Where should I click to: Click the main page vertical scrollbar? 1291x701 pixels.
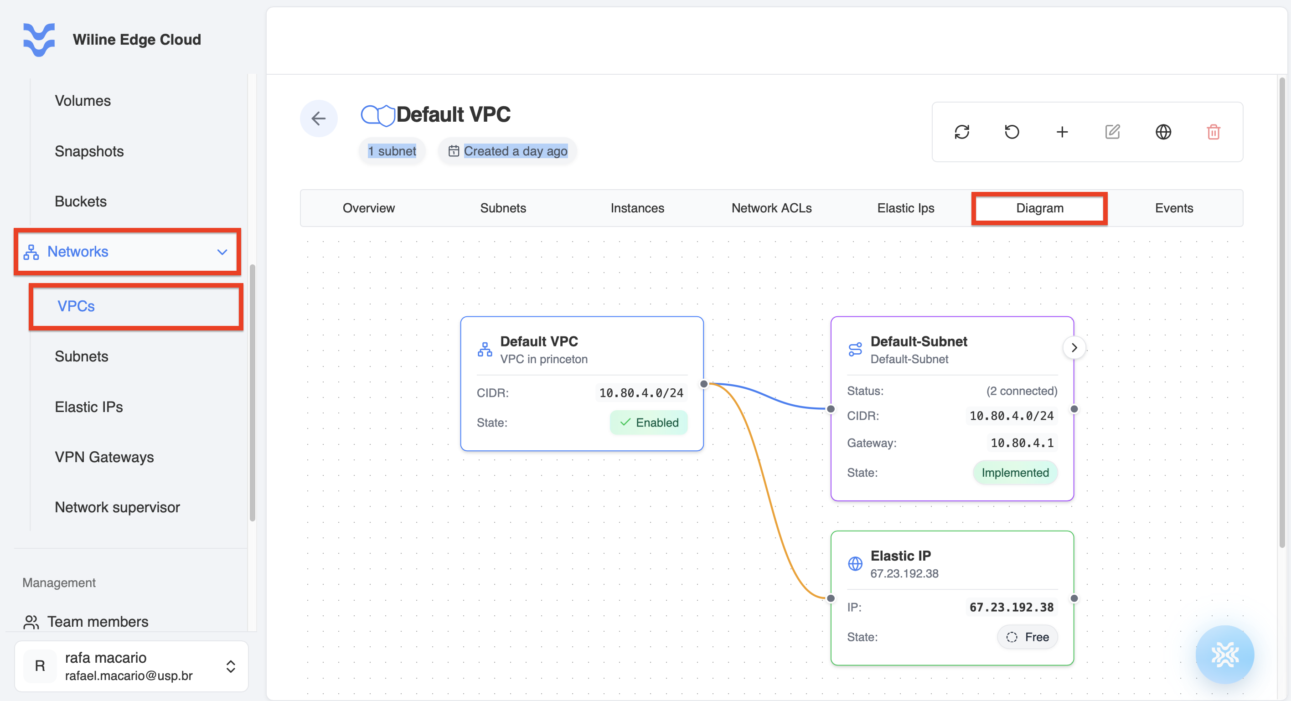[x=1282, y=313]
